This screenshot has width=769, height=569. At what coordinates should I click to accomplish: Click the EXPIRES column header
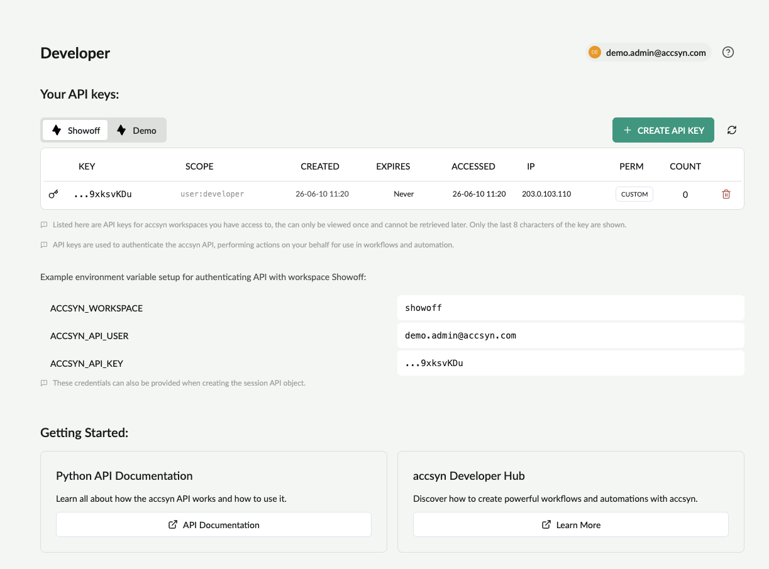tap(393, 166)
